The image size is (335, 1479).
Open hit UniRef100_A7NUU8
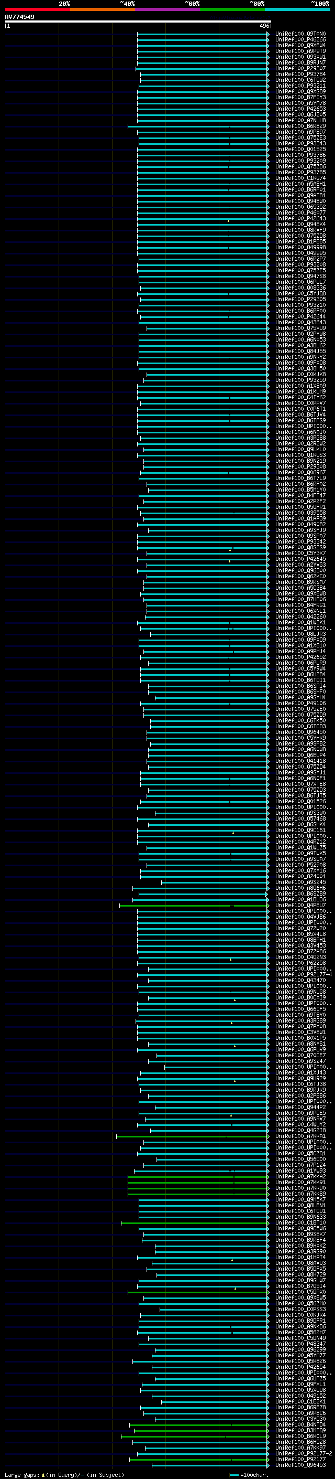point(300,121)
